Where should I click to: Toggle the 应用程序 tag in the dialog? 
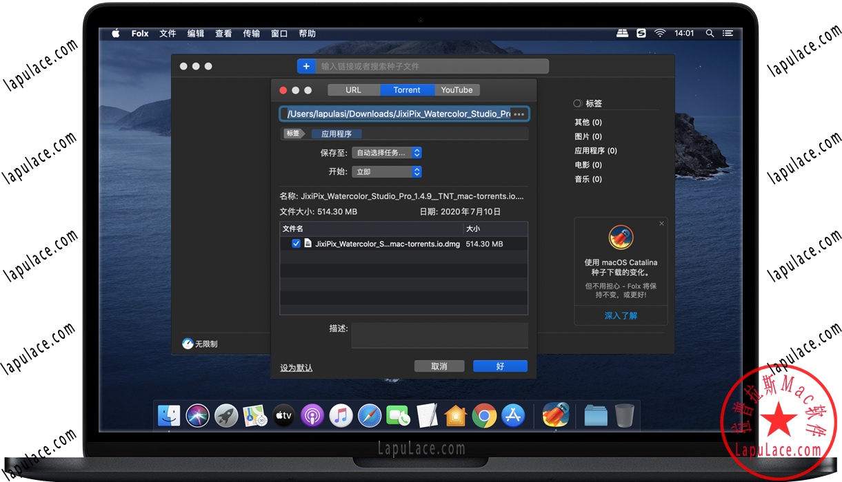tap(337, 134)
